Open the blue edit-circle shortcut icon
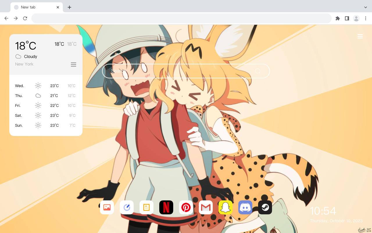 point(127,207)
